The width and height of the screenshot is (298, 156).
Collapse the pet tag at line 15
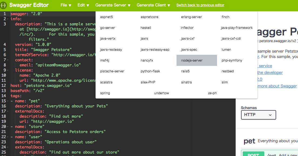coord(8,101)
